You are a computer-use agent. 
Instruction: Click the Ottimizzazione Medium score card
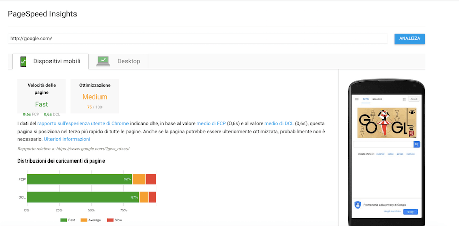[94, 95]
